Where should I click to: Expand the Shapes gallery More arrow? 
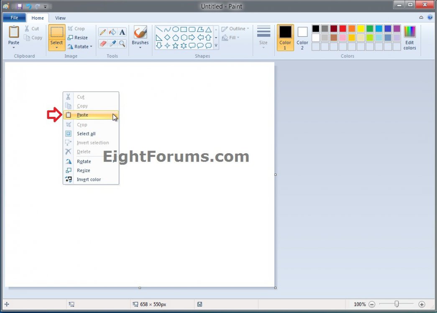216,45
